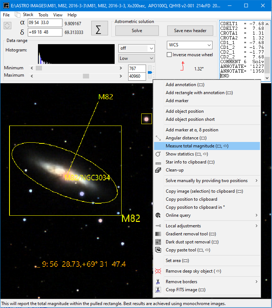The height and width of the screenshot is (308, 272).
Task: Click the stack sum (Σ) button
Action: (99, 28)
